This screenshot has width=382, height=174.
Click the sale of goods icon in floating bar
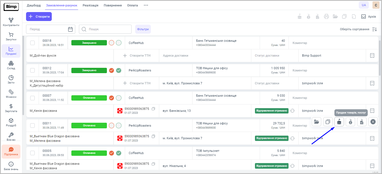[x=339, y=122]
